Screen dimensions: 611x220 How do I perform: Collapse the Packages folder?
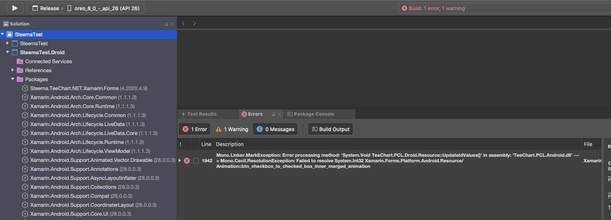point(12,79)
